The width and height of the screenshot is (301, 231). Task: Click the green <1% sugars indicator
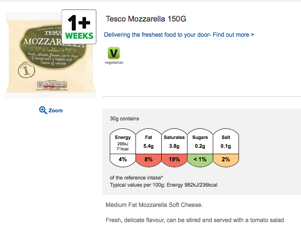coord(200,160)
